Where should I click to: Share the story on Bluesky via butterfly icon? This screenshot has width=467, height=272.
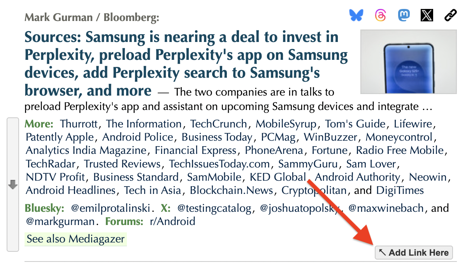356,15
